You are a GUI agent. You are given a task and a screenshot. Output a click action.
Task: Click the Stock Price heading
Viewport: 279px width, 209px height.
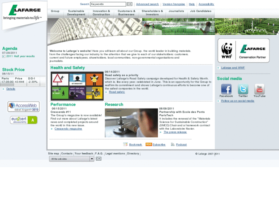coord(13,70)
